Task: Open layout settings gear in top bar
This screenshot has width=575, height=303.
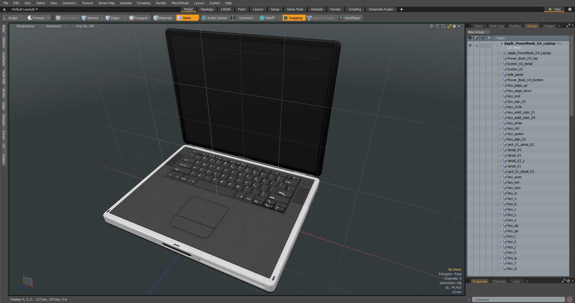Action: (570, 9)
